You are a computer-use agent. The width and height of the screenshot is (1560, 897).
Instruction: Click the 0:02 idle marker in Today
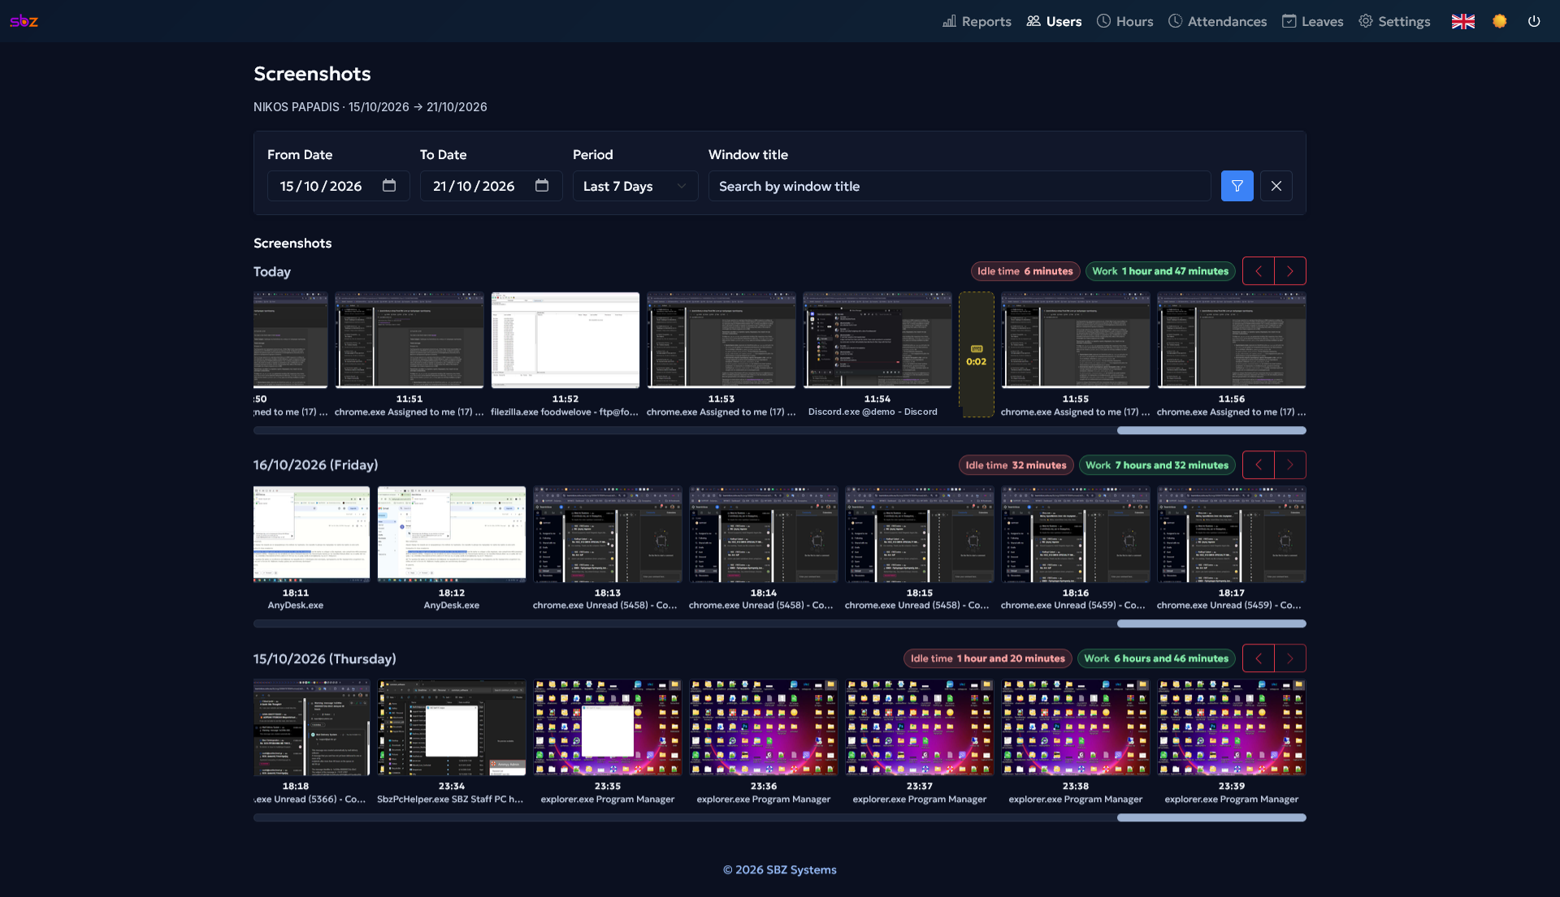976,355
